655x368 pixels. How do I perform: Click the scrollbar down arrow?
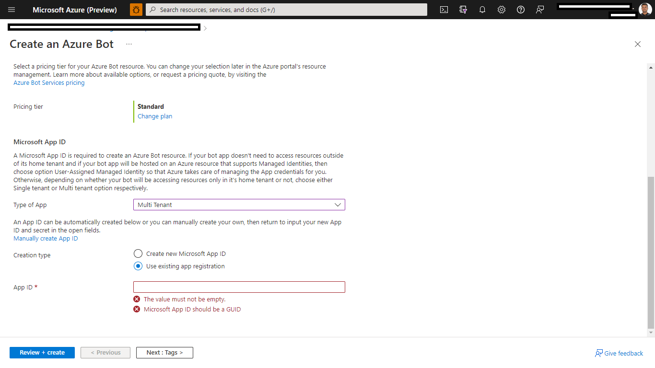pos(651,333)
